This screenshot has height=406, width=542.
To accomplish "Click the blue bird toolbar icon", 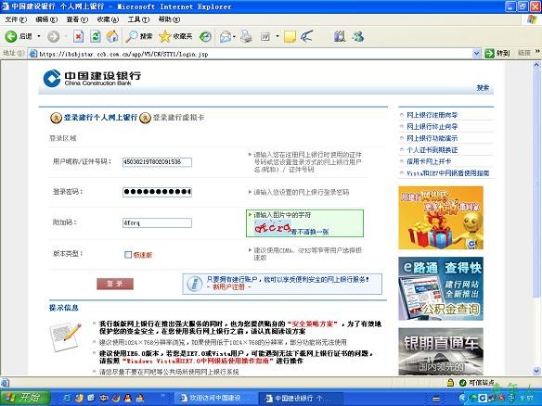I will tap(307, 36).
